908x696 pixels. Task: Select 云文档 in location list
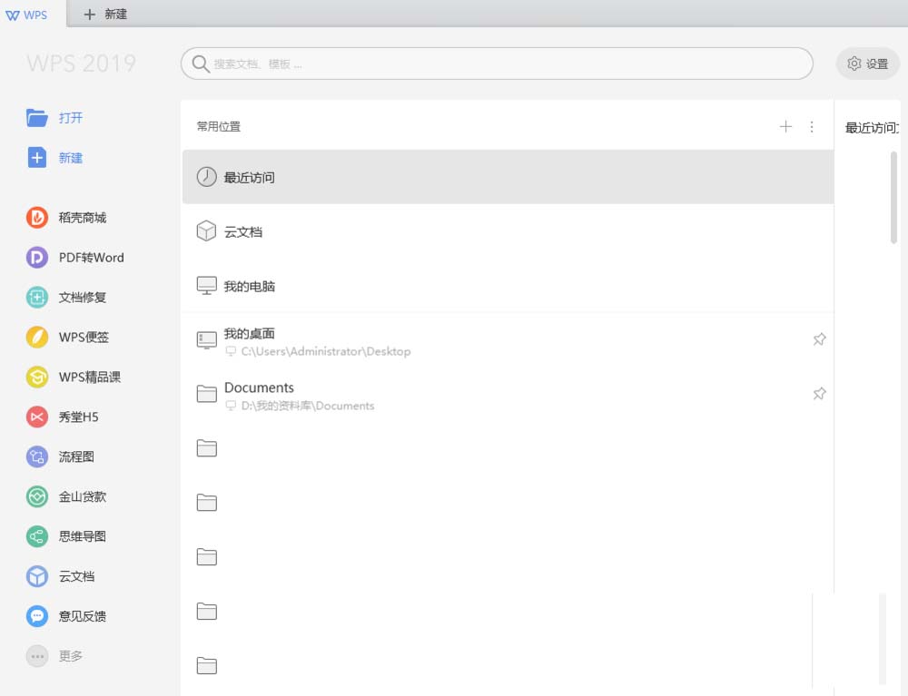coord(508,231)
